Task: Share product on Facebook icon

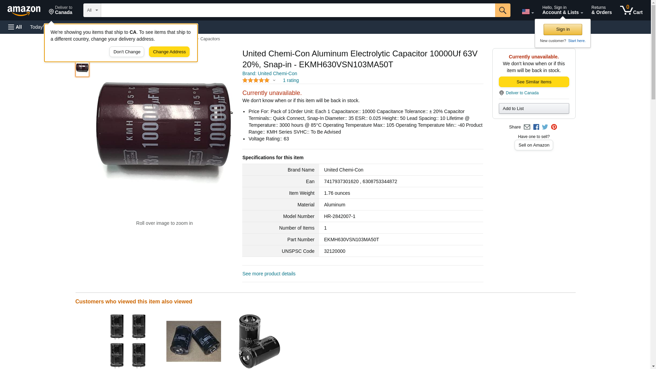Action: point(536,127)
